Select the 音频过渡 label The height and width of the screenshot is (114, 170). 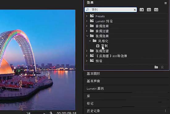(102, 31)
